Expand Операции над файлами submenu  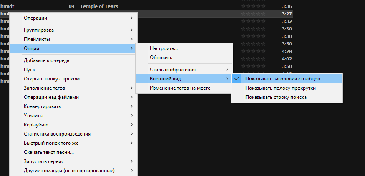pyautogui.click(x=73, y=97)
